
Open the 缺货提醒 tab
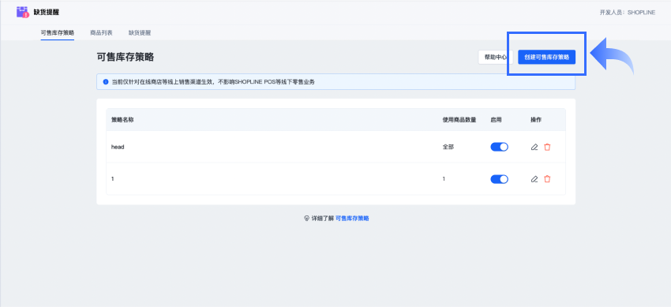click(x=140, y=33)
